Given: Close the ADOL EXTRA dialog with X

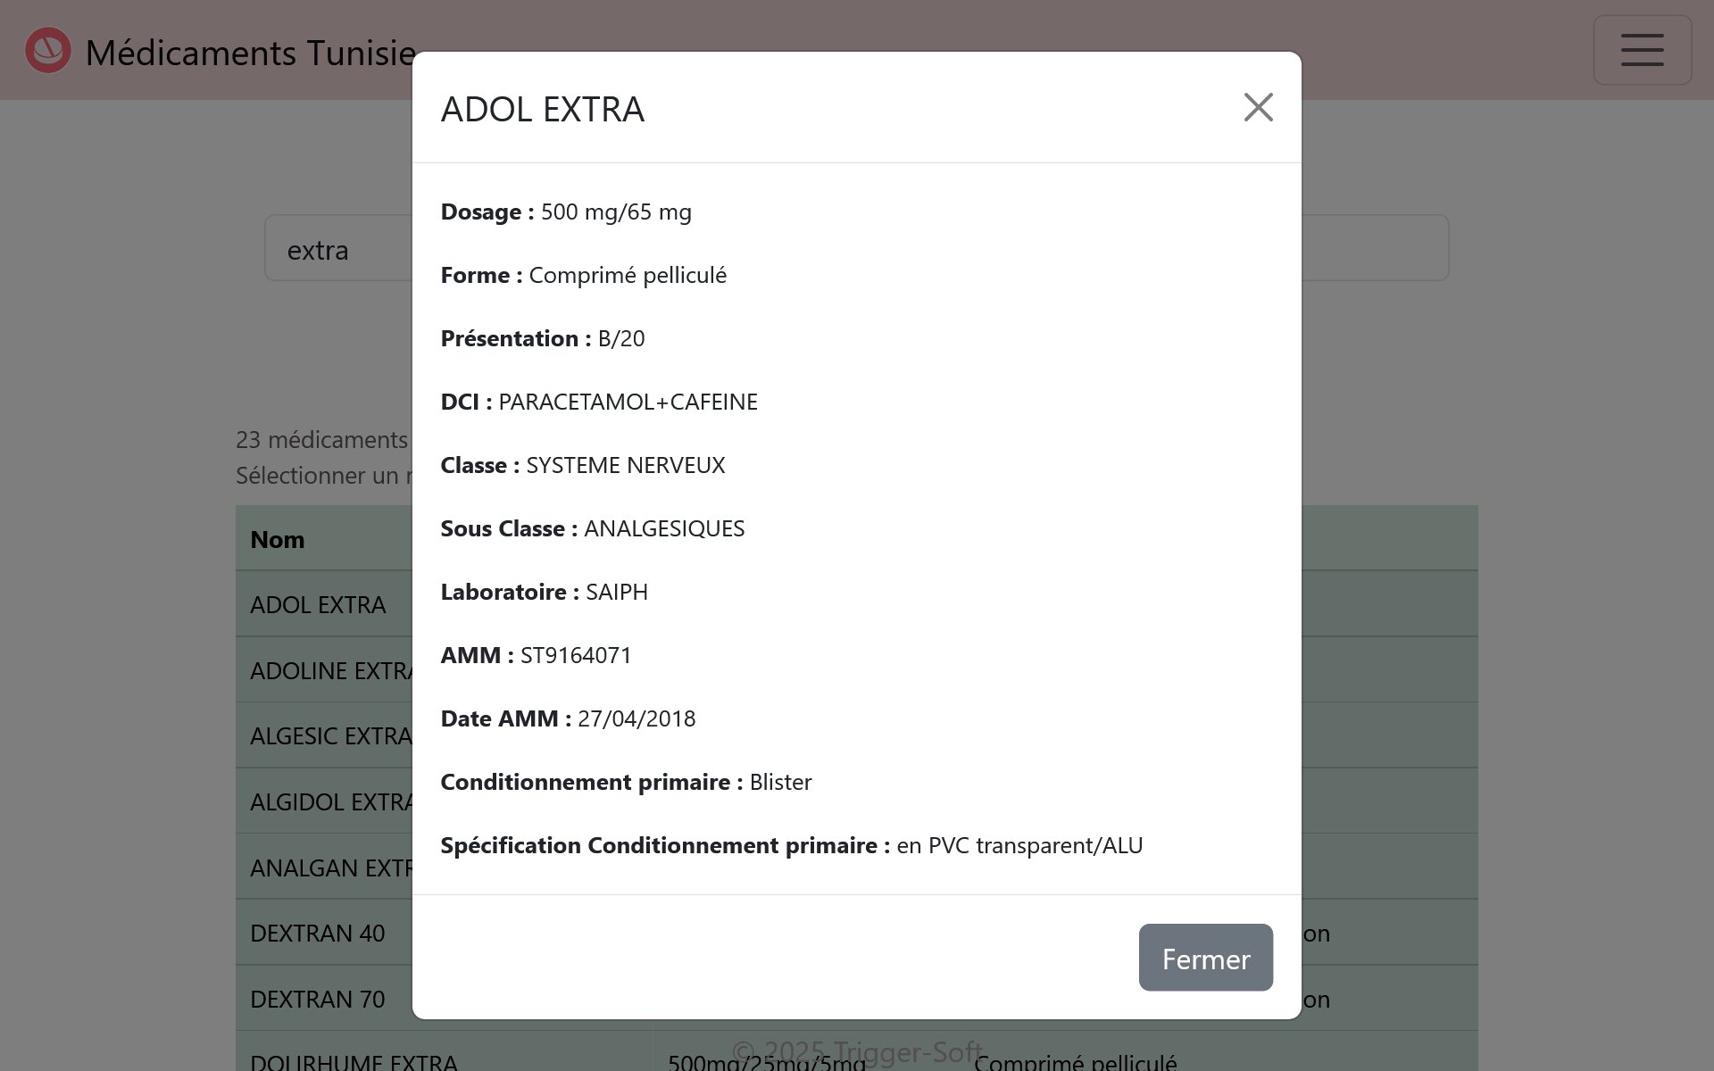Looking at the screenshot, I should tap(1258, 107).
